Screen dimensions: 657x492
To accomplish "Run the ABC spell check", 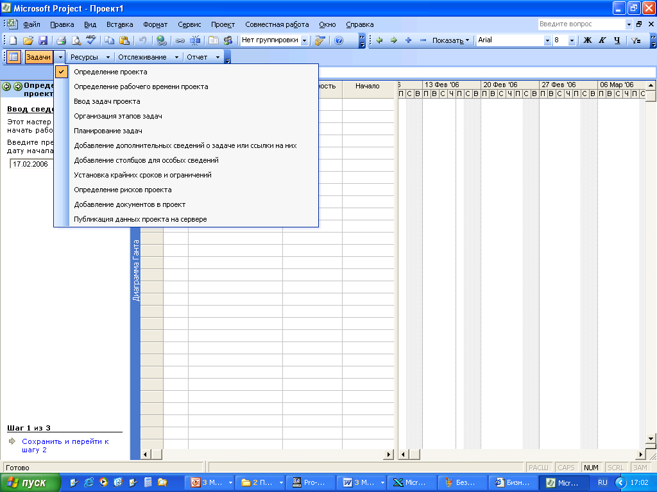I will pos(91,40).
